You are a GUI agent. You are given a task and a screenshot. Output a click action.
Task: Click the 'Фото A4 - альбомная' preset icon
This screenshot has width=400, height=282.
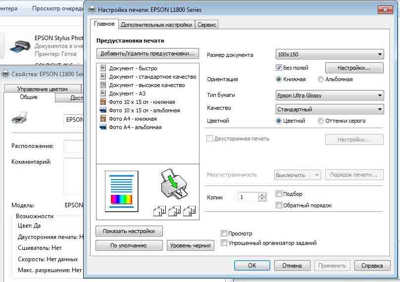(103, 127)
